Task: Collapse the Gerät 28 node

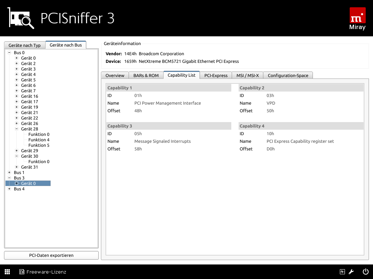Action: pyautogui.click(x=17, y=129)
